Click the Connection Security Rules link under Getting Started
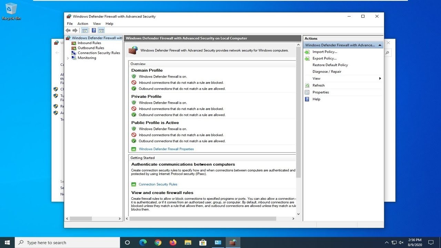 (x=158, y=184)
